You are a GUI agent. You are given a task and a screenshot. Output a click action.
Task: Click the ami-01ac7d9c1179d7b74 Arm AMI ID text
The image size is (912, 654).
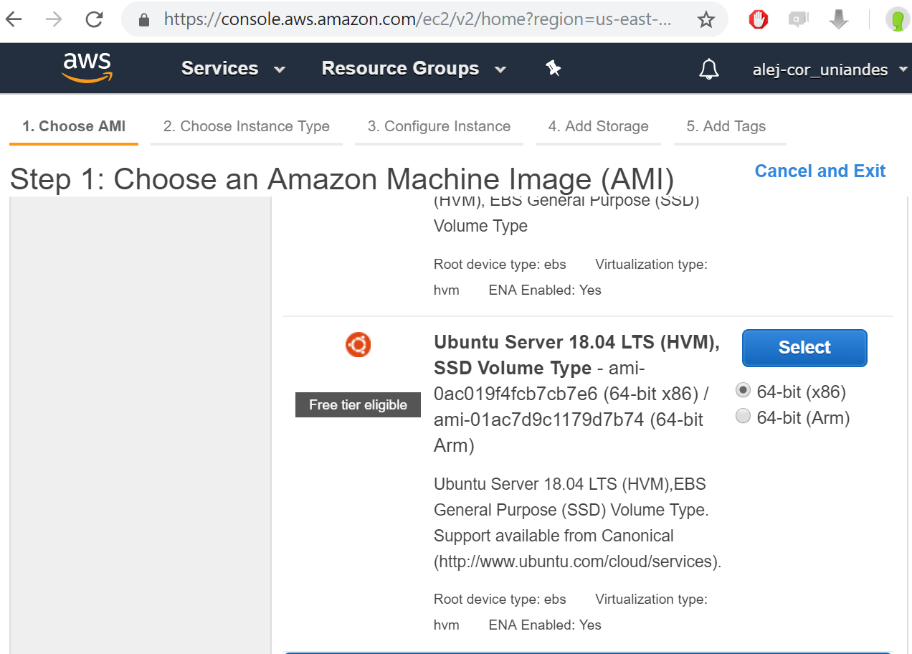(x=538, y=420)
